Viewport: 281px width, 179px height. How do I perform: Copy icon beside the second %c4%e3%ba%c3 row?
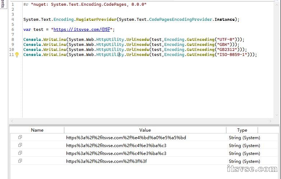[20, 145]
